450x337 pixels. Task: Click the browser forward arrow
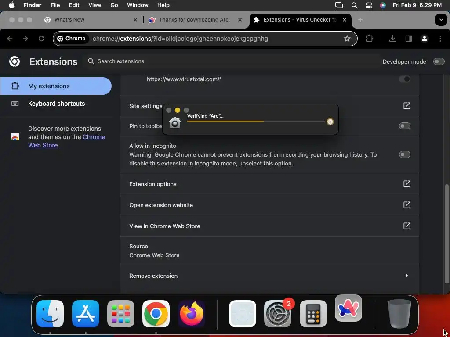tap(25, 39)
